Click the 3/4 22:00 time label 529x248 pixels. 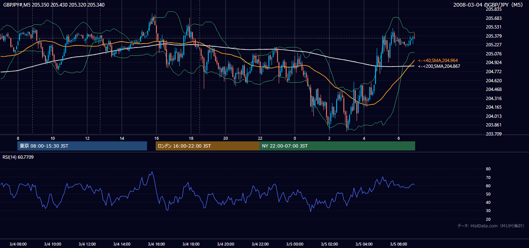260,244
